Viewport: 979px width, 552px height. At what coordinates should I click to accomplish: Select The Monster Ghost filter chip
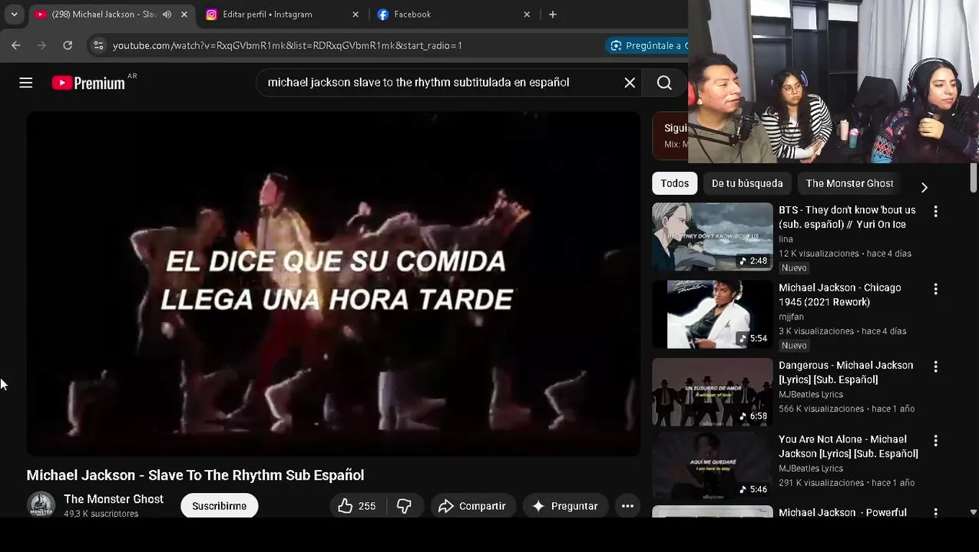tap(849, 183)
